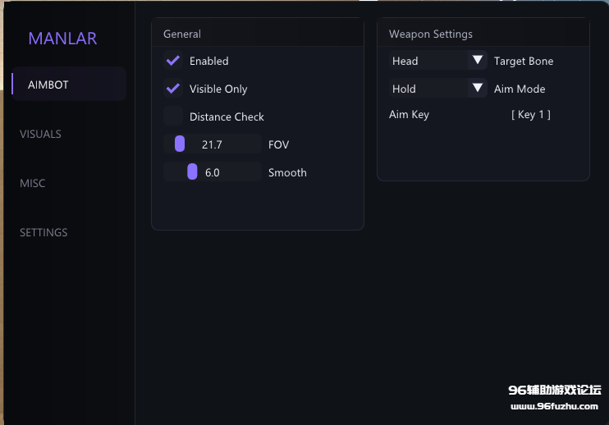Click the www.96fuzhu.com watermark link

tap(555, 406)
